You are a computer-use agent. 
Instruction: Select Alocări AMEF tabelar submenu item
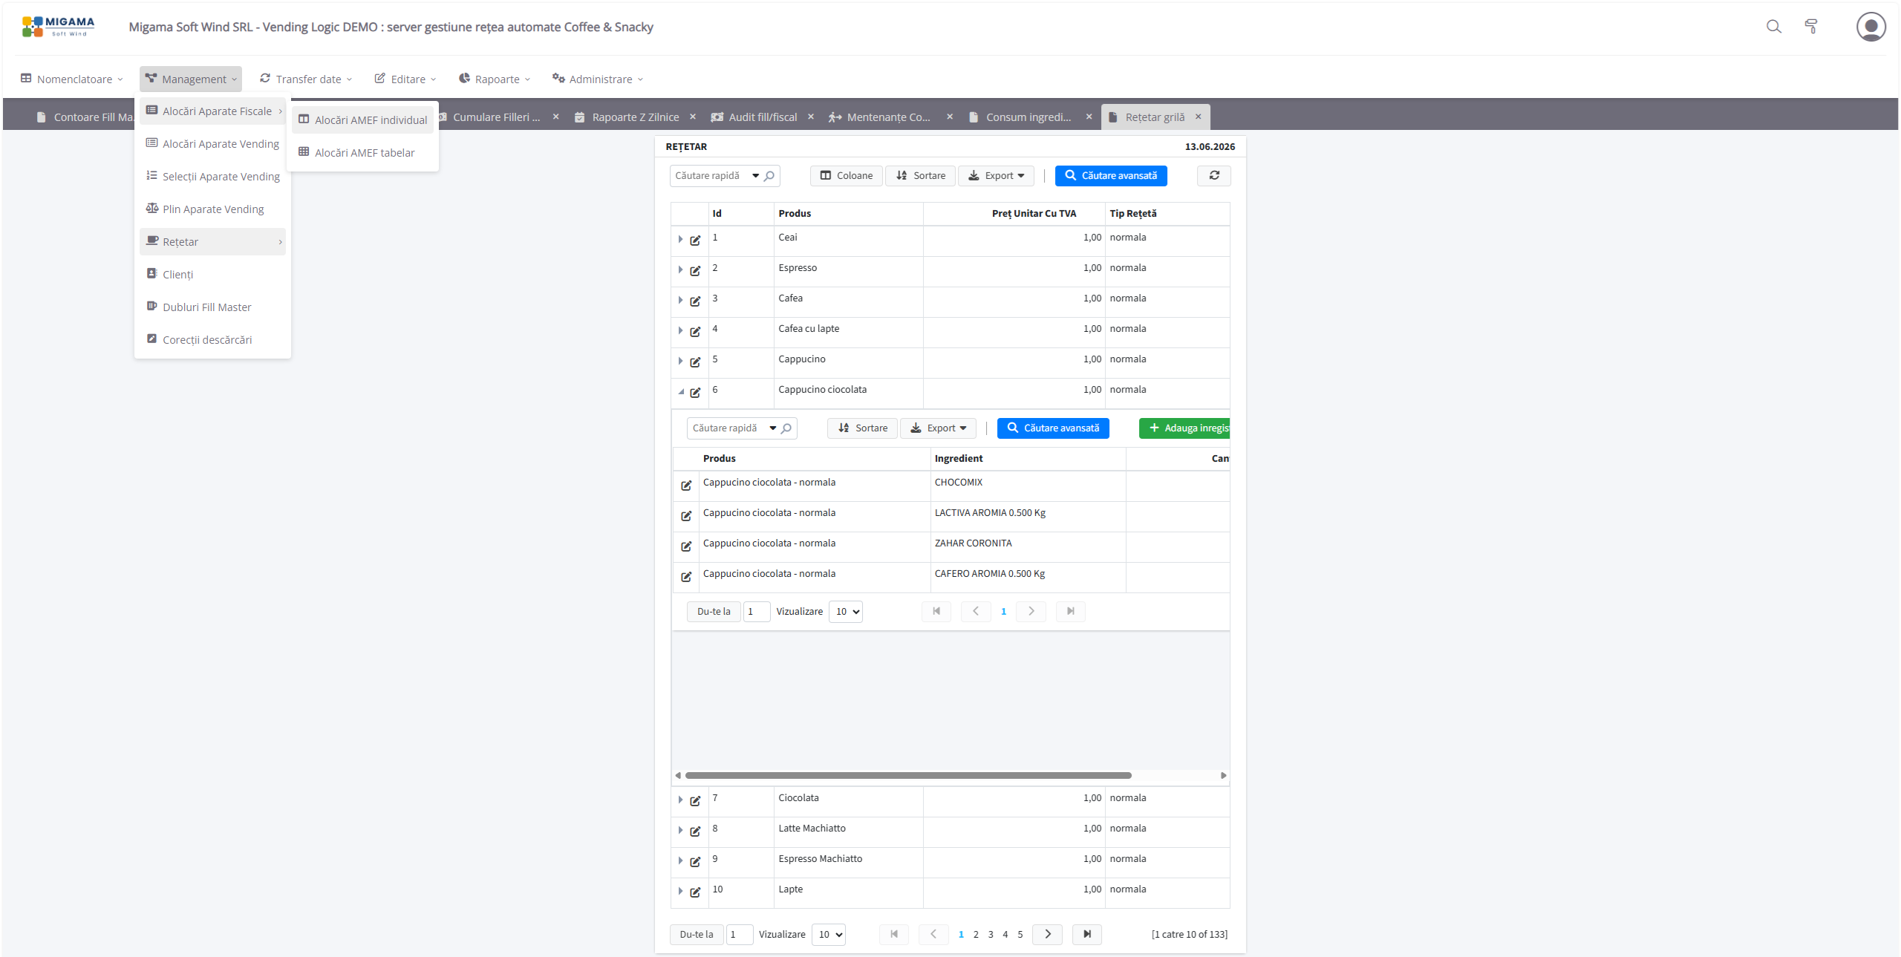(363, 153)
